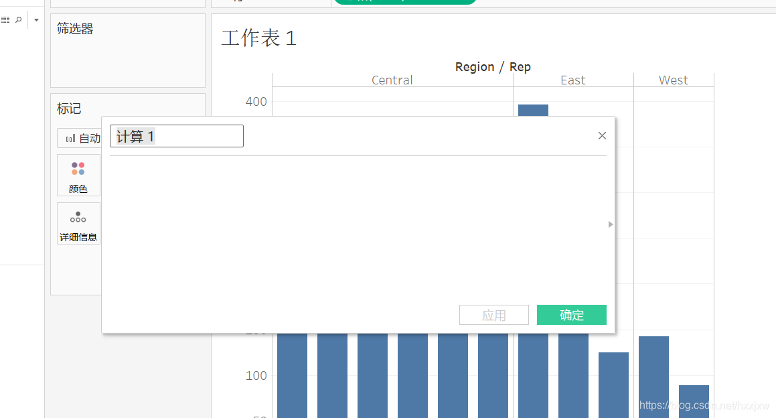Close the calculation editor dialog
776x418 pixels.
pyautogui.click(x=602, y=136)
